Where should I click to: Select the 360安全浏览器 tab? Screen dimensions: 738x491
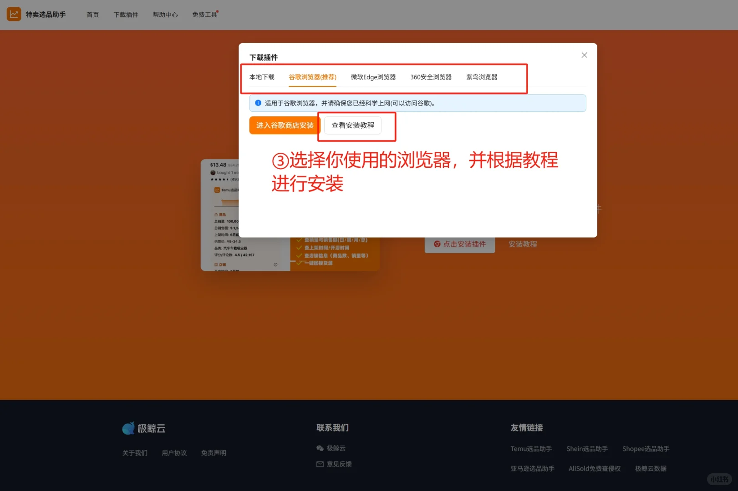tap(430, 77)
